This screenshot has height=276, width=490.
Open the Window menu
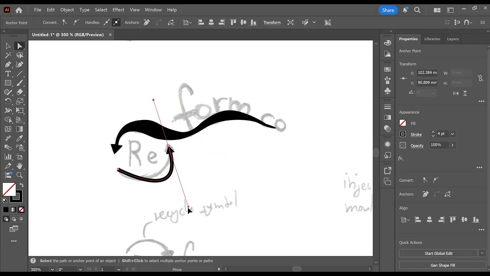[x=153, y=10]
